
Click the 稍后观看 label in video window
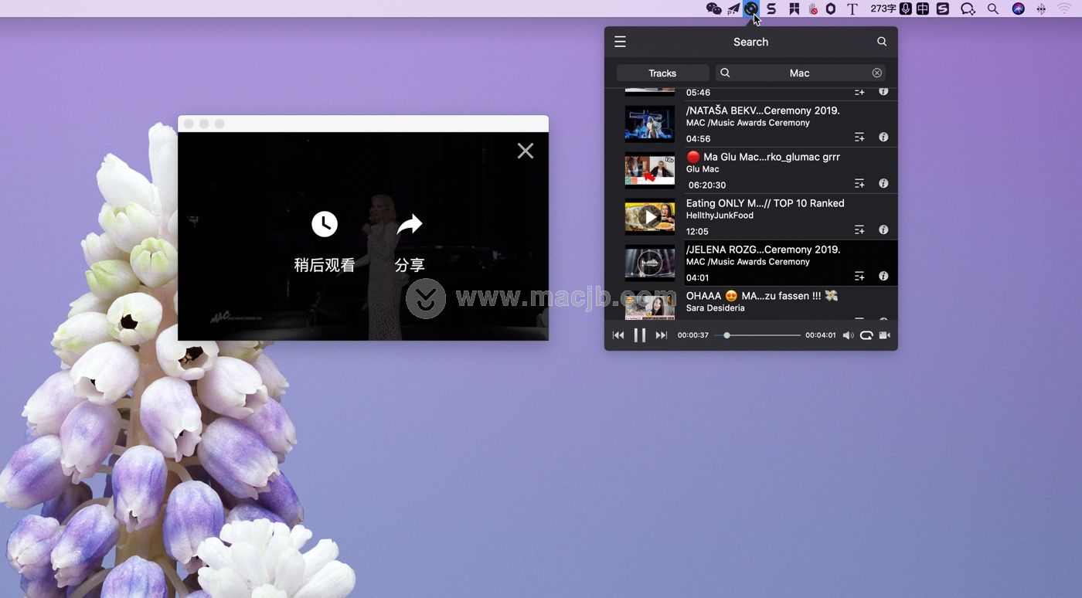click(325, 265)
